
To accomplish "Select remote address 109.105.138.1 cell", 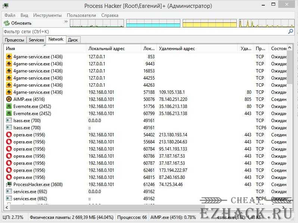I will pyautogui.click(x=172, y=92).
